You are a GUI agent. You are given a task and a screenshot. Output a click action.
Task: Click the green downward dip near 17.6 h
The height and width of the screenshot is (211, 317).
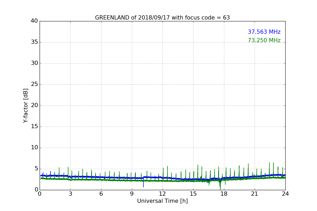(x=220, y=185)
